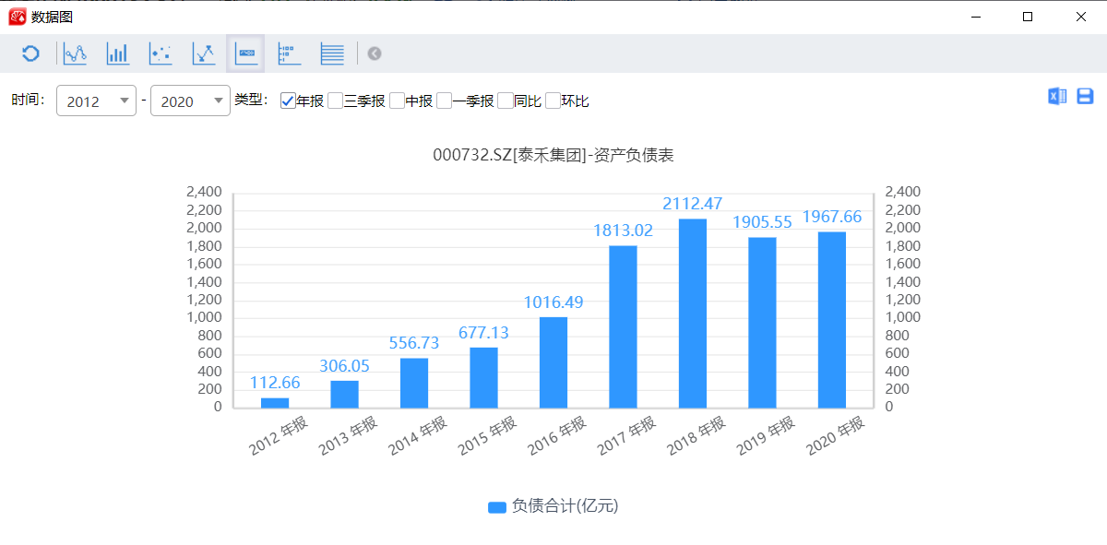1107x545 pixels.
Task: Click the 2016 年报 bar
Action: tap(553, 362)
